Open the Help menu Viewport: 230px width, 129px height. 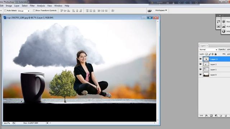coord(67,6)
